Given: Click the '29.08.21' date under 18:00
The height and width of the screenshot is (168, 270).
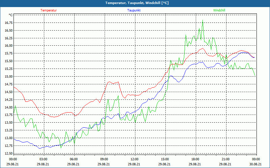Looking at the screenshot, I should 195,164.
